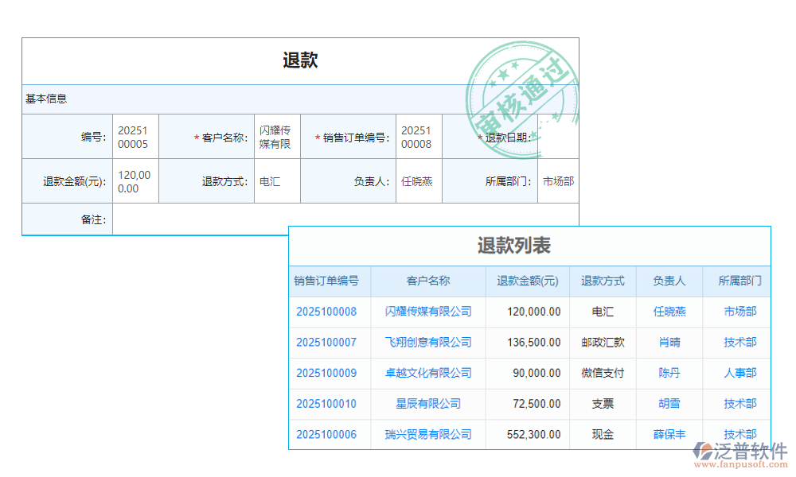Open customer 飞翔创意有限公司
Screen dimensions: 796x477
coord(427,343)
